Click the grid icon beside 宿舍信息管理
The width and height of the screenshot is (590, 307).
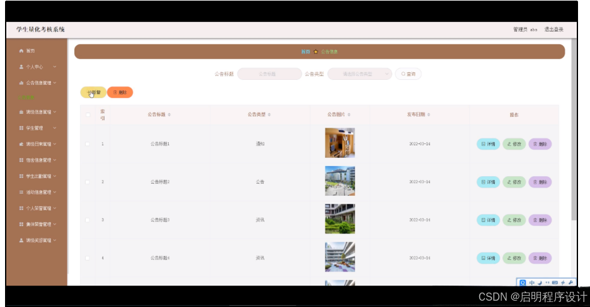pyautogui.click(x=21, y=160)
